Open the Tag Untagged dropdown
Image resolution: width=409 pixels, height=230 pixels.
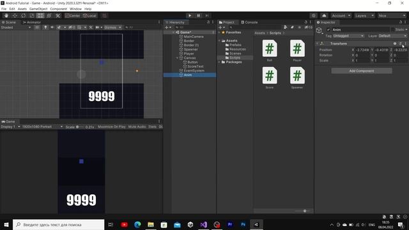[348, 36]
